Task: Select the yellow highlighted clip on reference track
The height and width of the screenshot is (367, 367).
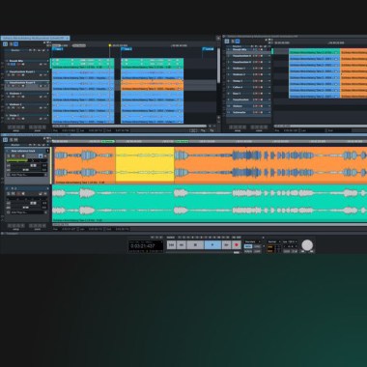Action: 145,165
